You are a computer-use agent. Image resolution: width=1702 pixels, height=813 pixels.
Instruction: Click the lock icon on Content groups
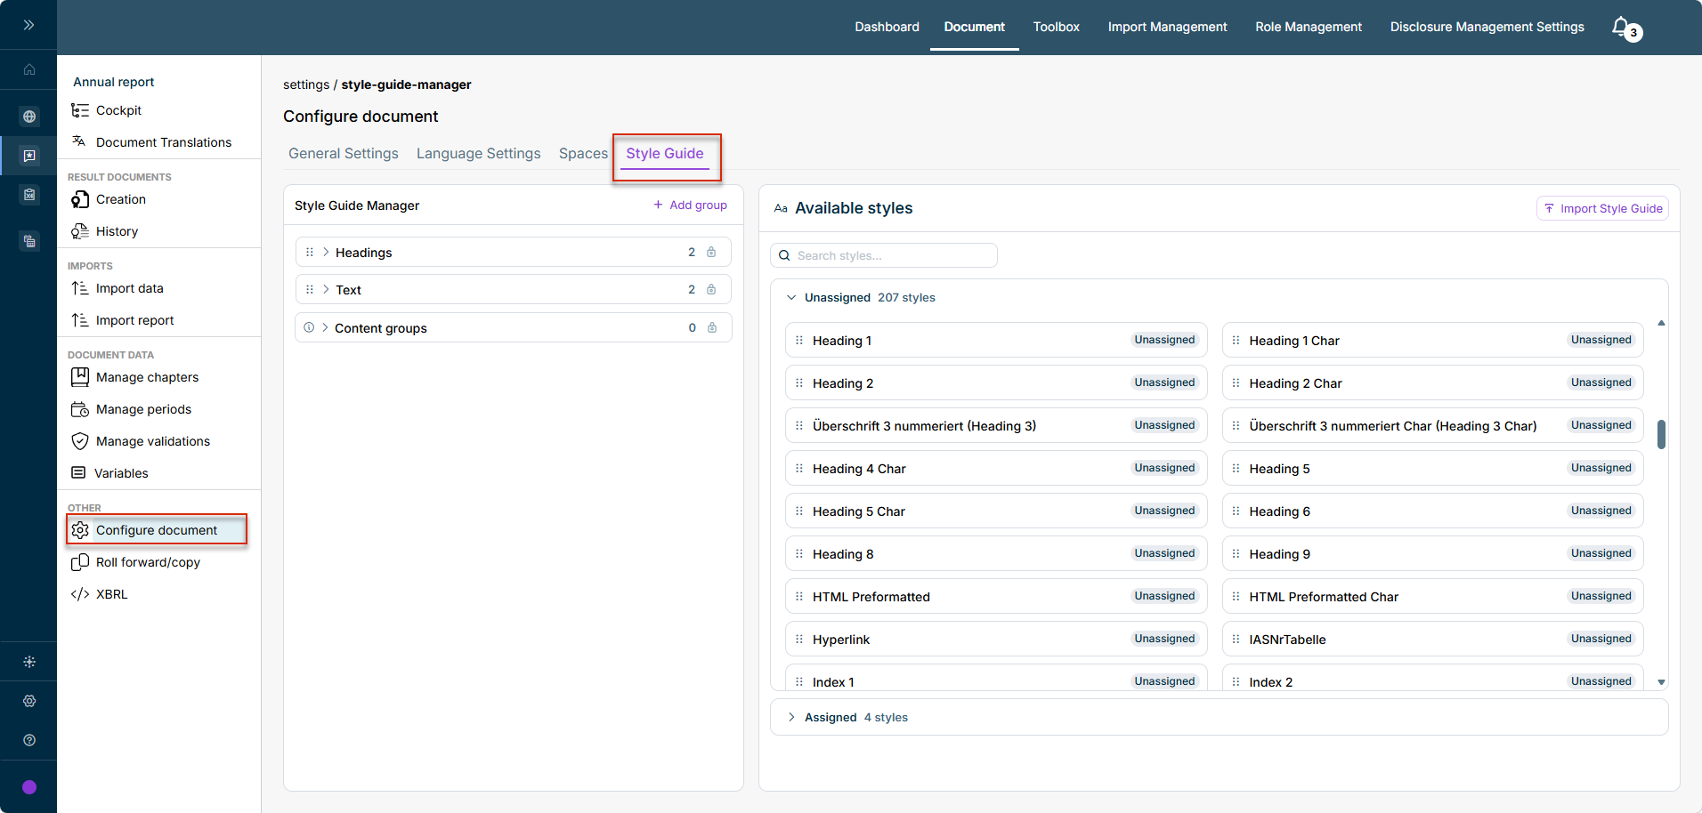point(712,328)
